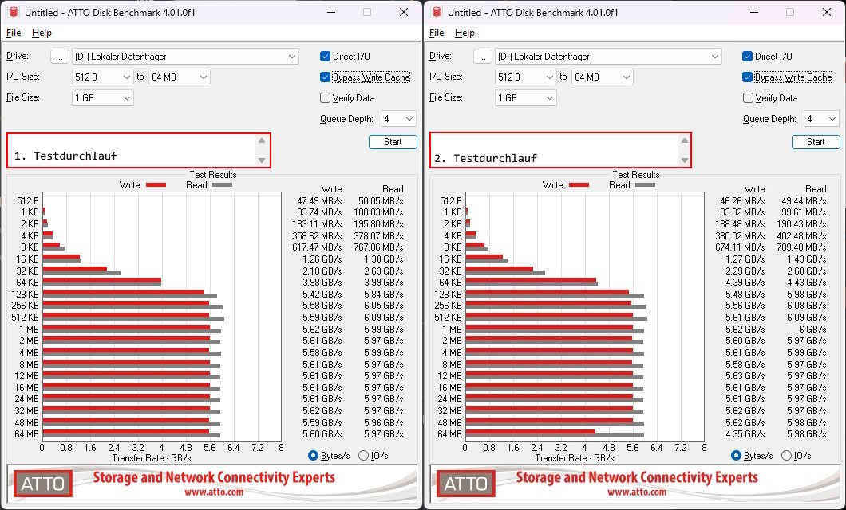Minimize the left ATTO window

[x=330, y=12]
